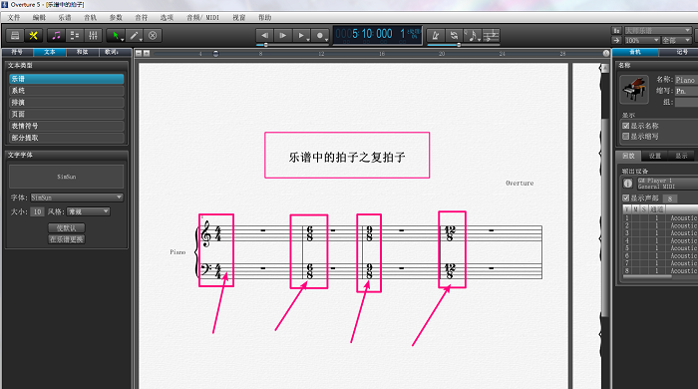Uncheck the 显示名称 checkbox
This screenshot has width=698, height=389.
[626, 126]
